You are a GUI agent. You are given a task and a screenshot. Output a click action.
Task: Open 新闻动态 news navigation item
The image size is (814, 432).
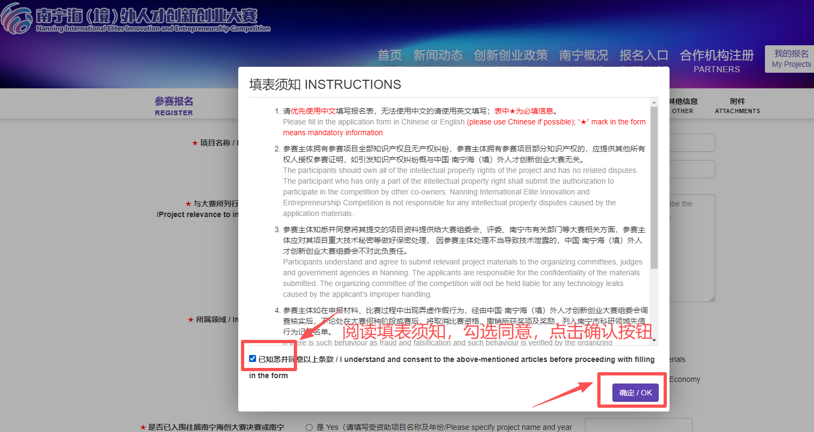click(438, 55)
